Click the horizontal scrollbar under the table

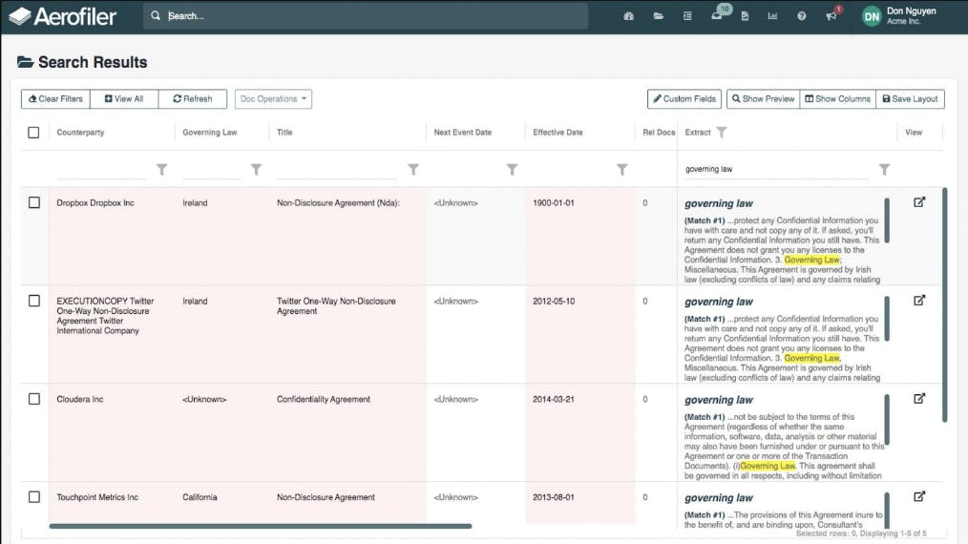pyautogui.click(x=260, y=526)
